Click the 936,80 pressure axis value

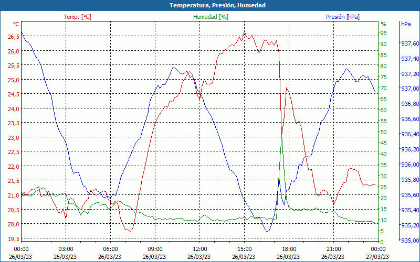tap(409, 104)
